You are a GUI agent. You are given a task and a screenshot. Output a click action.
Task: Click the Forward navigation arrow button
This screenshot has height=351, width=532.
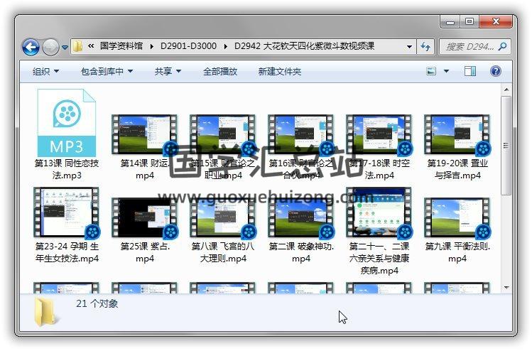point(50,47)
